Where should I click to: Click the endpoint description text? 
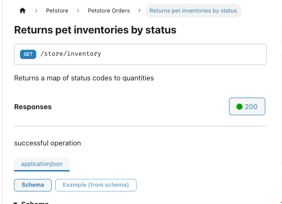click(84, 78)
